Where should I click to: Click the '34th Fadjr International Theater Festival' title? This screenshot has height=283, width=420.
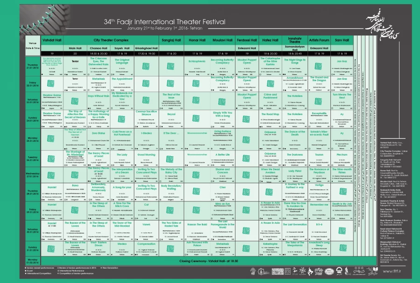(x=164, y=22)
